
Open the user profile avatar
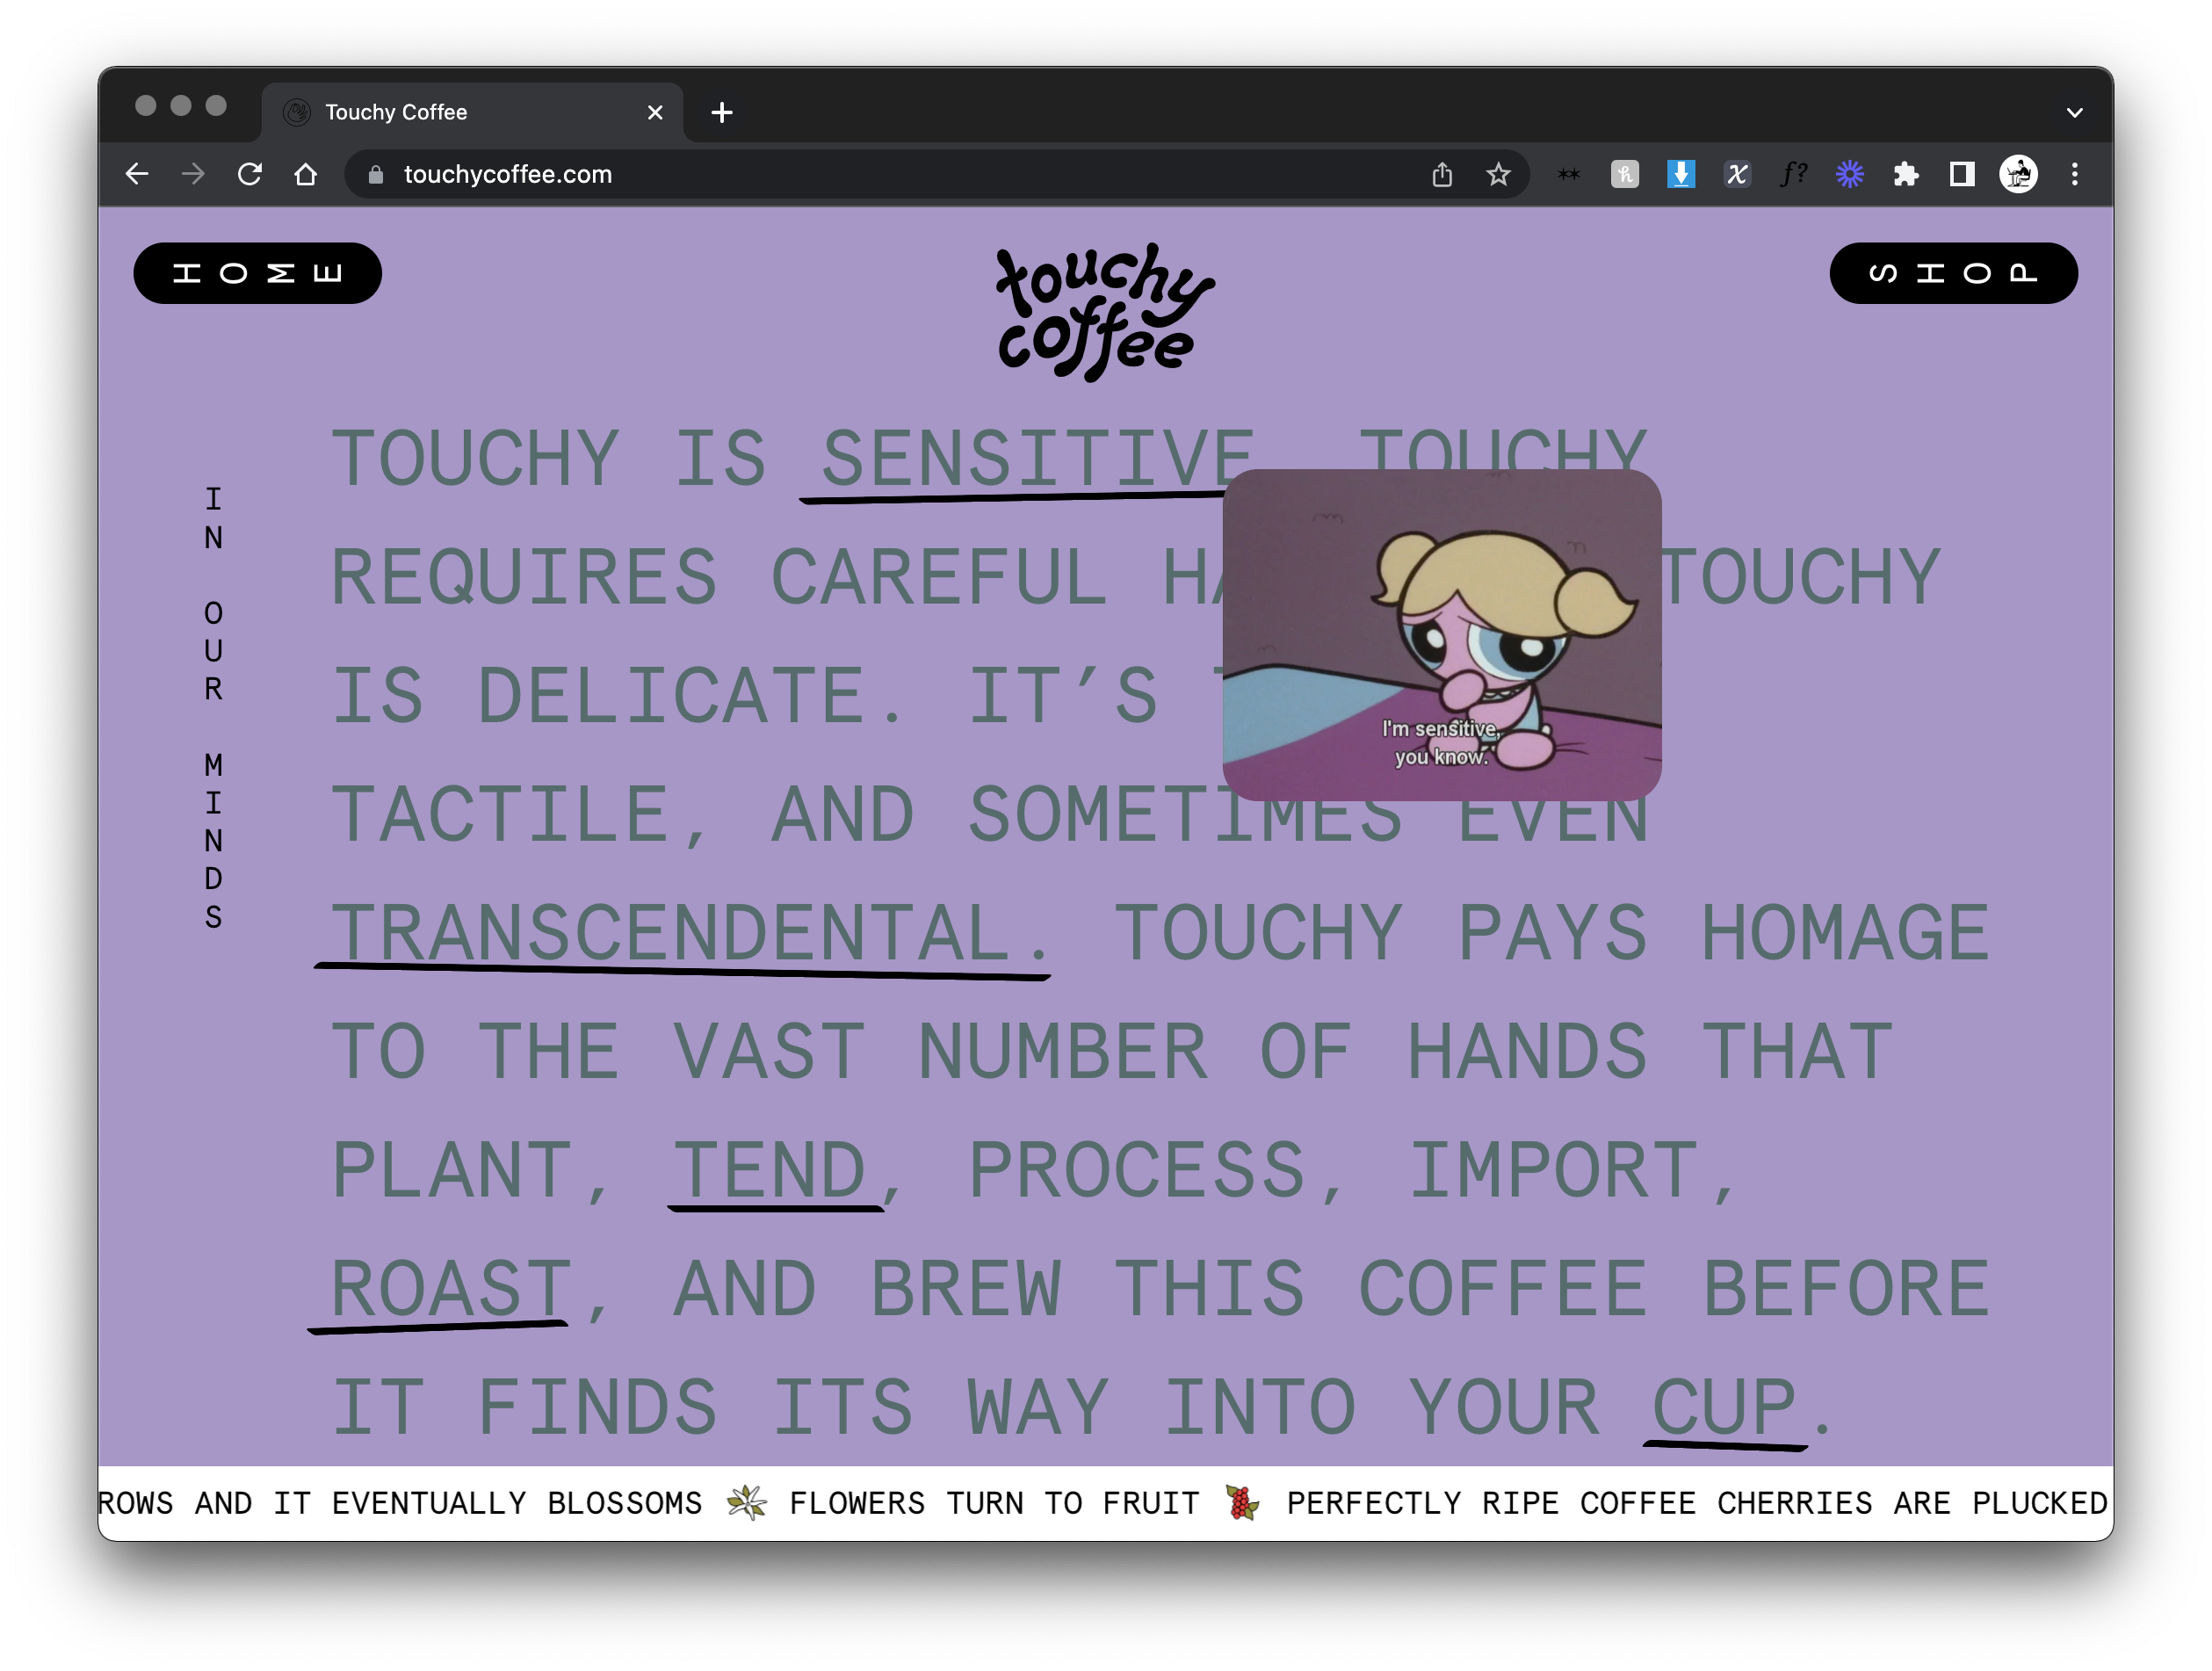2018,174
